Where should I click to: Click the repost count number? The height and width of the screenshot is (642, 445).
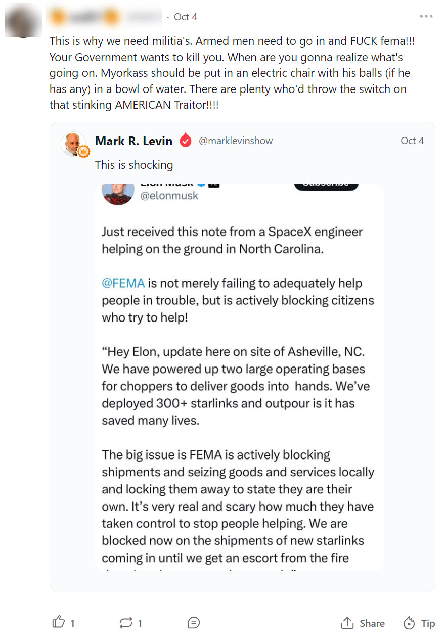coord(140,623)
